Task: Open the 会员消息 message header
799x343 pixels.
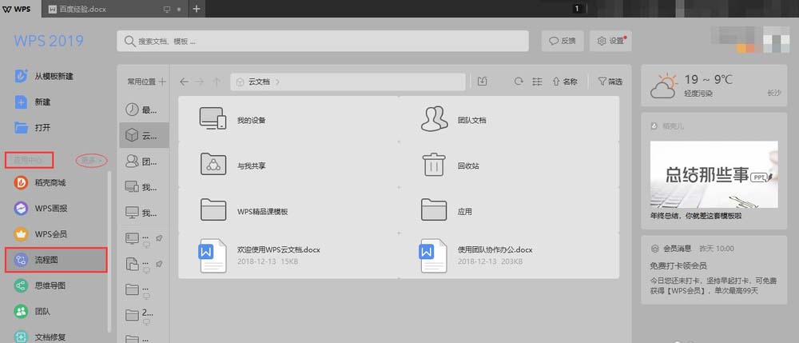Action: (x=672, y=249)
